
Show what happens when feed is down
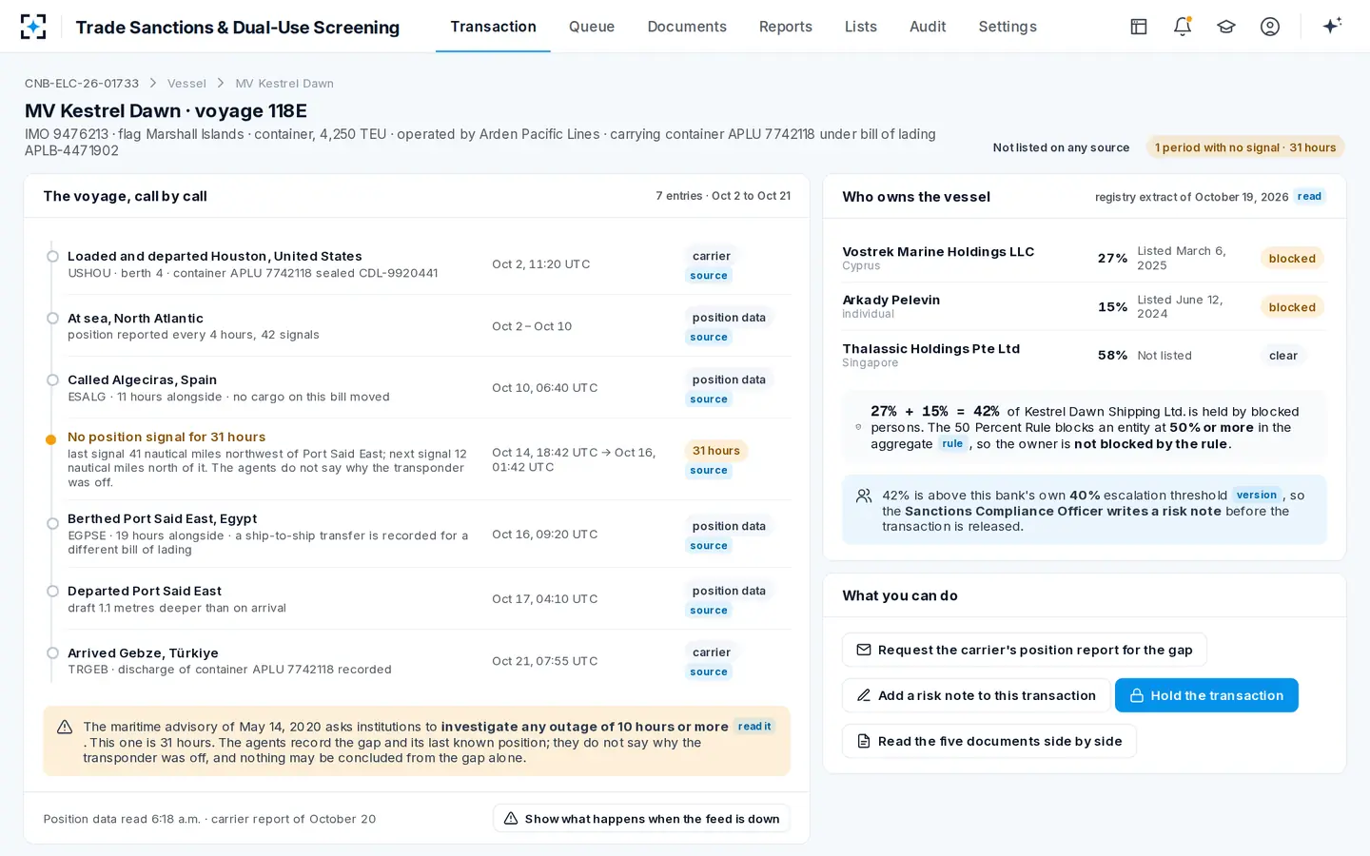tap(641, 819)
